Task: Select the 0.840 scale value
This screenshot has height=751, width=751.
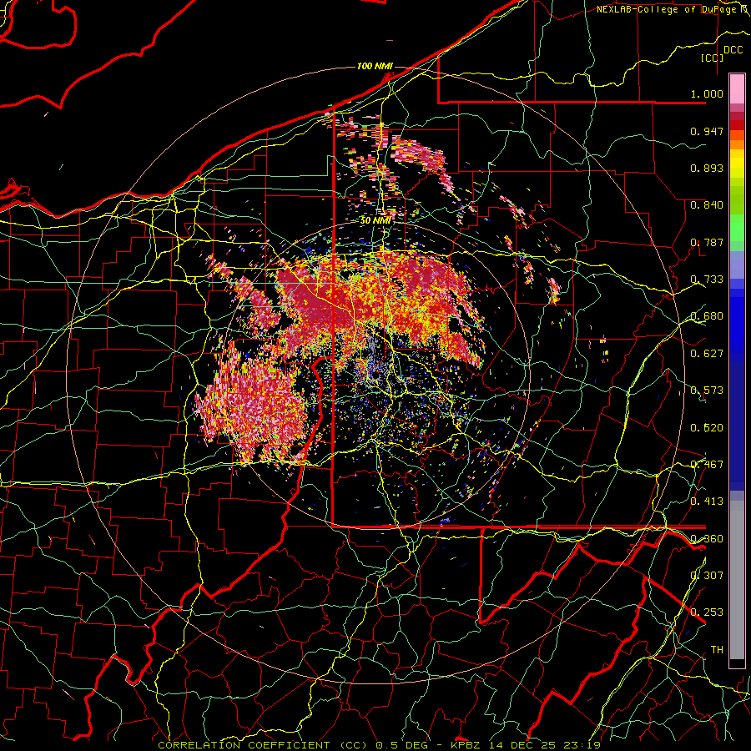Action: 707,205
